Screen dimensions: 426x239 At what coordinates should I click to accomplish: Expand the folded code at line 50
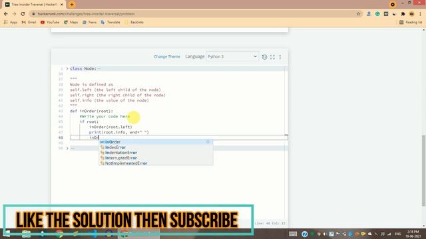[67, 148]
